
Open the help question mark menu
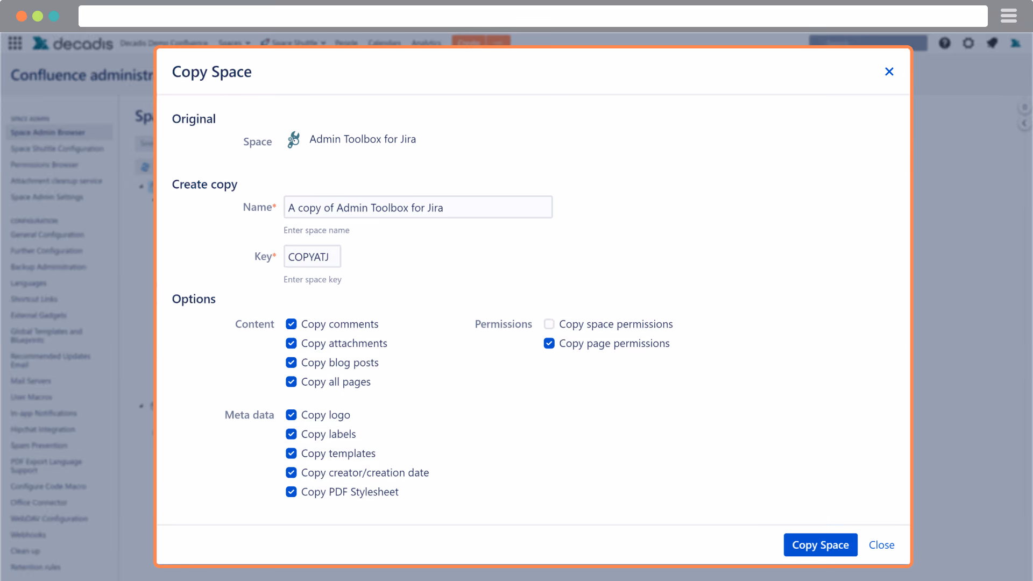pyautogui.click(x=945, y=43)
